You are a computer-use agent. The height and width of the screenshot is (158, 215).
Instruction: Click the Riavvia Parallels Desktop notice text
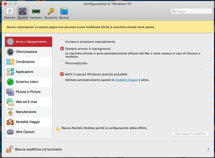[x=104, y=128]
